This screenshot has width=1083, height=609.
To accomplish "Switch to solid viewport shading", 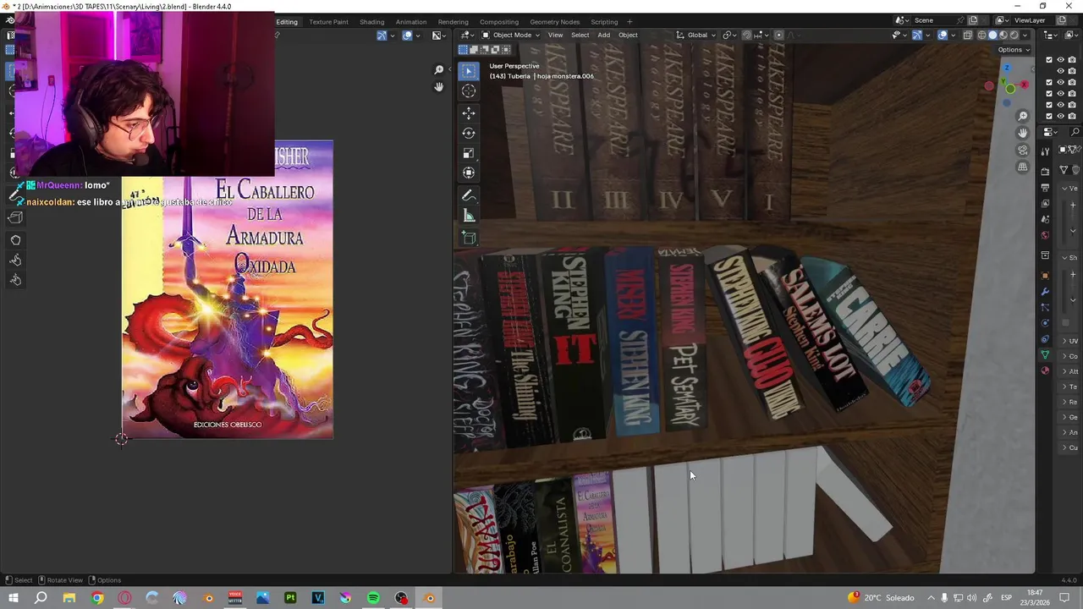I will pyautogui.click(x=993, y=35).
